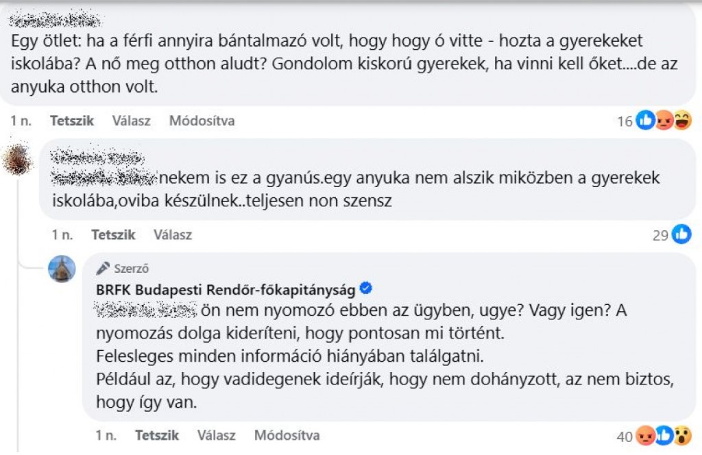
Task: Open BRFK Budapesti Rendőr-főkapitányság profile name link
Action: [x=226, y=290]
